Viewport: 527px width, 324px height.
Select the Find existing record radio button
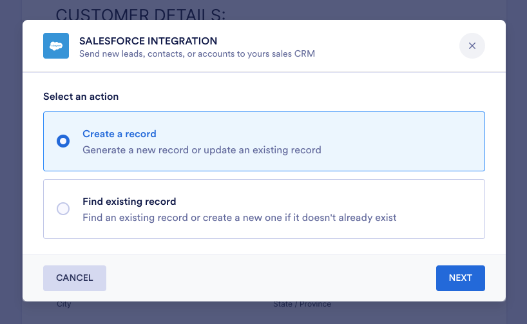point(63,209)
